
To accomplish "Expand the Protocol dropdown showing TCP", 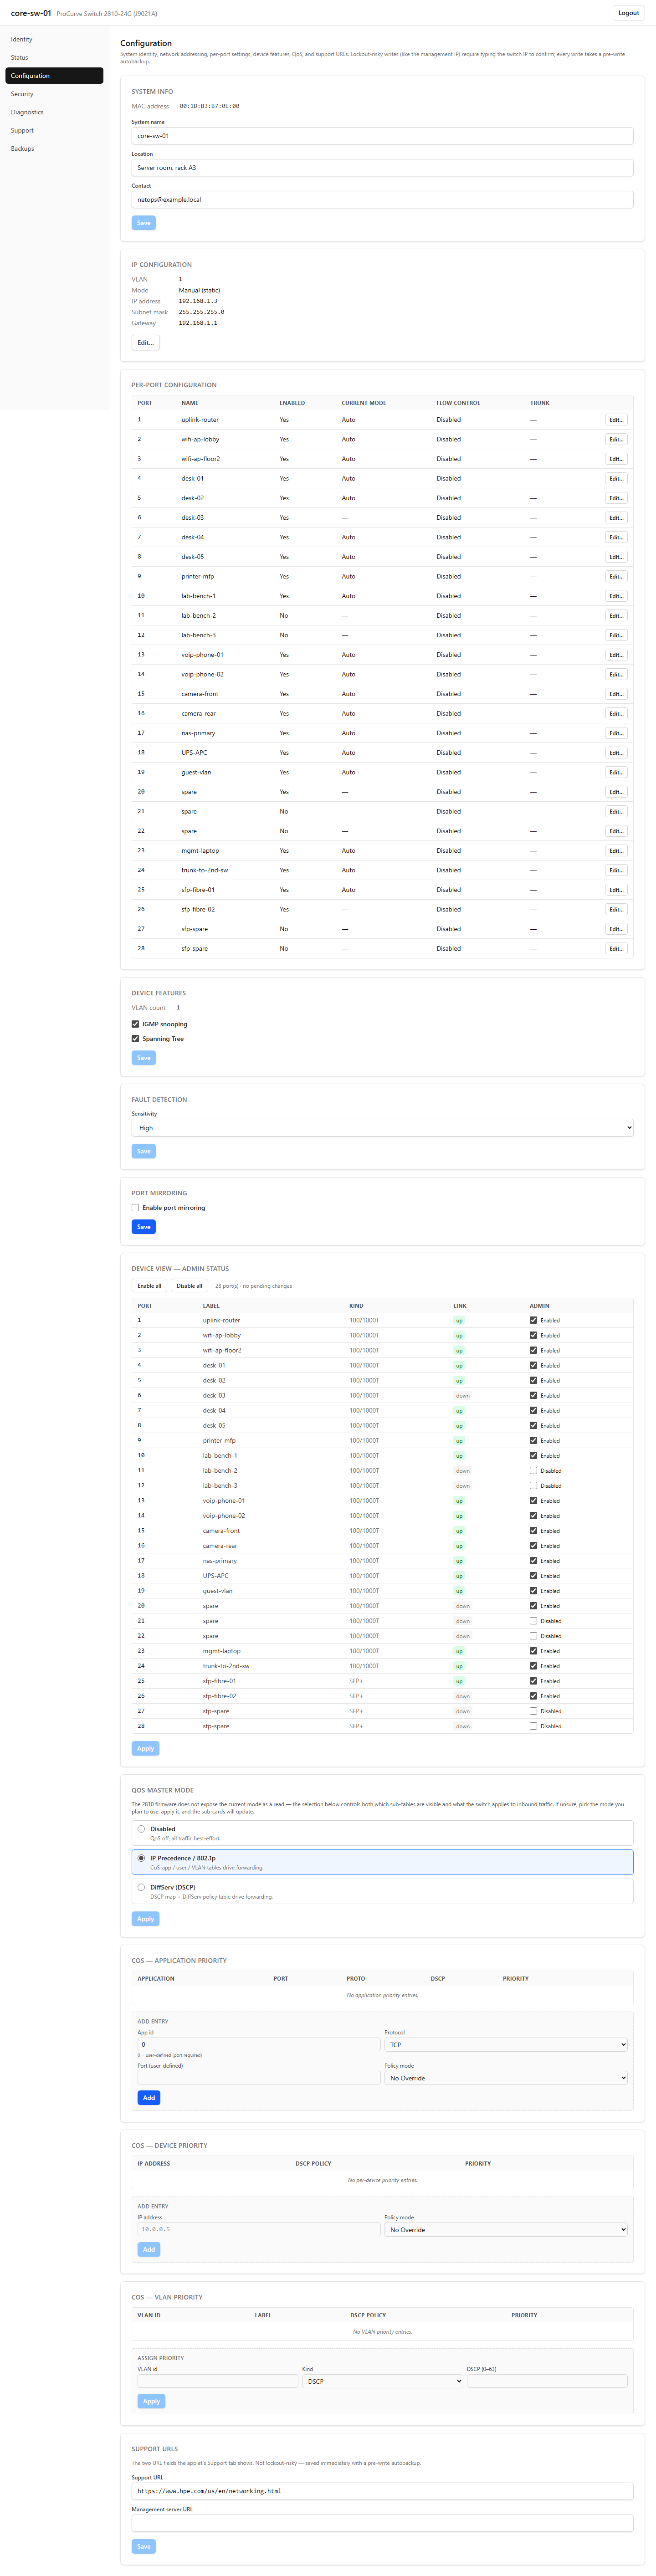I will pos(505,2045).
